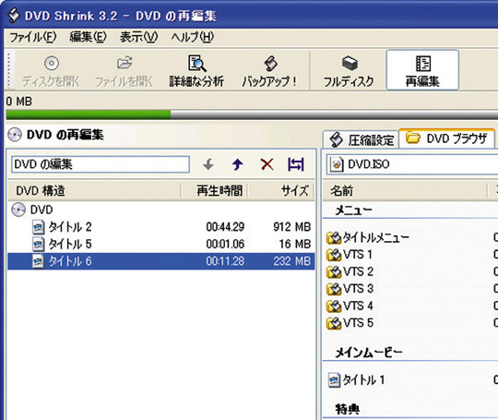
Task: Run 詳細な分析 (Detailed Analysis) from the toolbar
Action: 196,70
